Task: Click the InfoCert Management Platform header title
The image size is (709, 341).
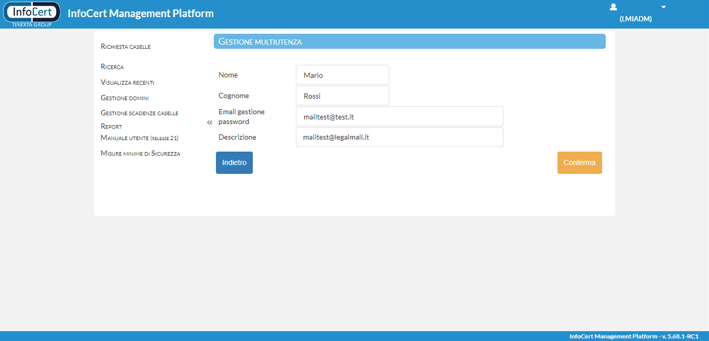Action: click(x=141, y=14)
